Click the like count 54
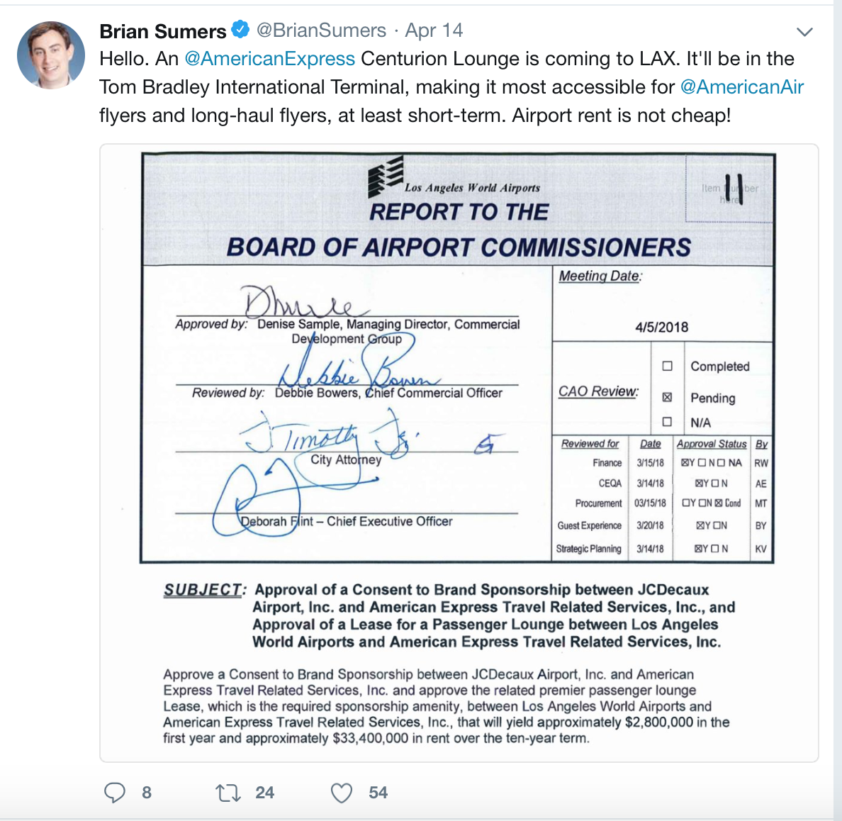This screenshot has height=821, width=842. click(x=378, y=793)
